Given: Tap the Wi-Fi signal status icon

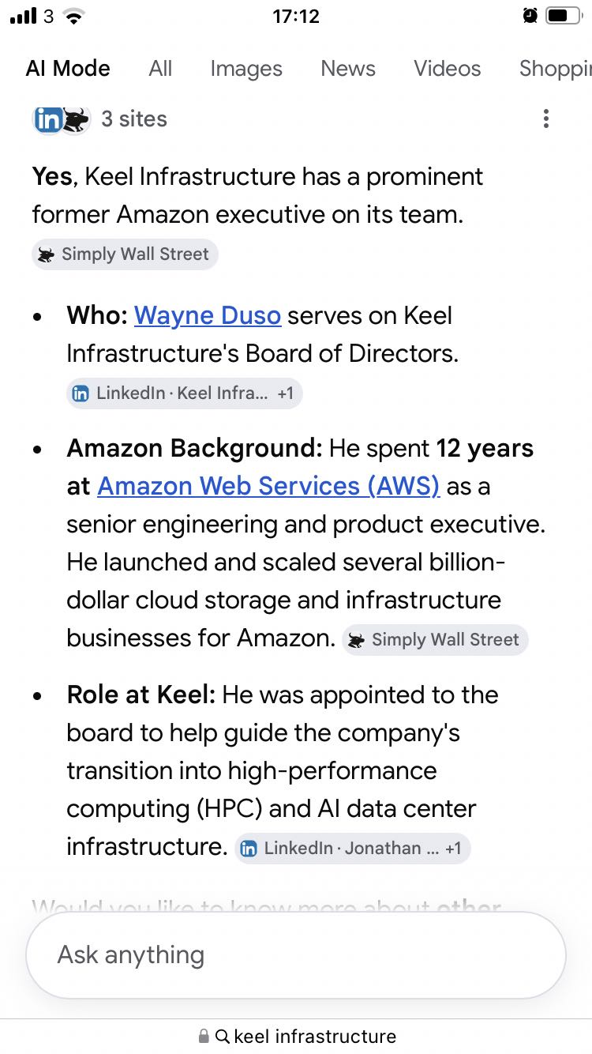Looking at the screenshot, I should click(74, 16).
